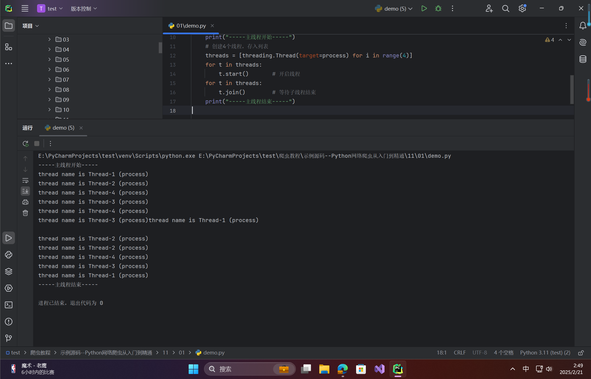Toggle soft-wrap in the console
The image size is (591, 379).
[x=25, y=180]
